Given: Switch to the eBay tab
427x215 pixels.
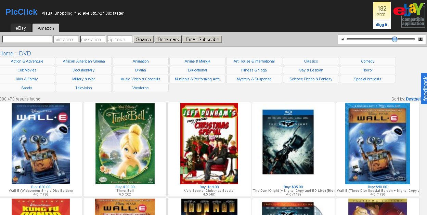Looking at the screenshot, I should (x=21, y=28).
